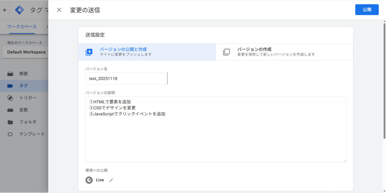Click the 公開 button
This screenshot has height=193, width=386.
(366, 10)
